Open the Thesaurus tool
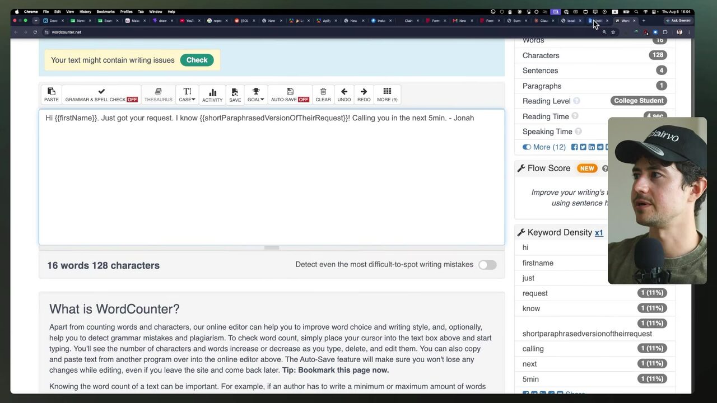Image resolution: width=717 pixels, height=403 pixels. pos(158,95)
